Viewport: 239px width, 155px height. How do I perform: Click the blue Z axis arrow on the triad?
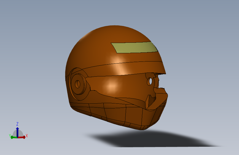tap(17, 132)
